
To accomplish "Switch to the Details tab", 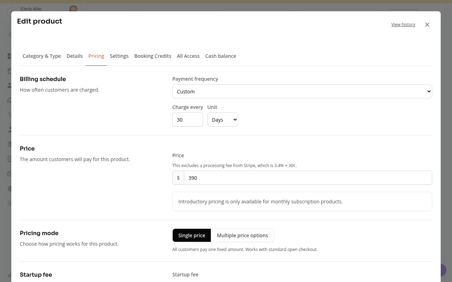I will click(75, 56).
